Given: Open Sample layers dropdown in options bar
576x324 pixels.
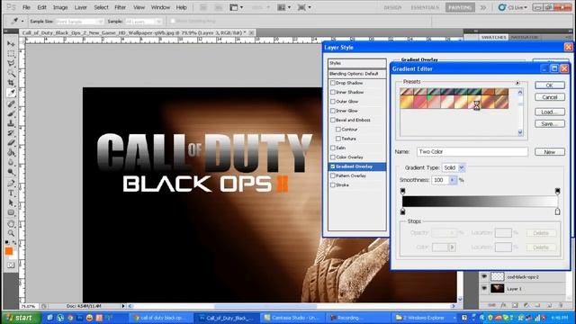Looking at the screenshot, I should pyautogui.click(x=143, y=22).
